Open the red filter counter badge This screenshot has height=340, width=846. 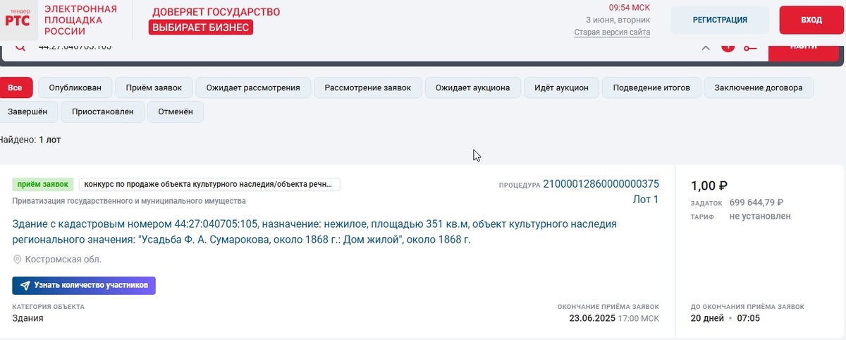[x=728, y=47]
